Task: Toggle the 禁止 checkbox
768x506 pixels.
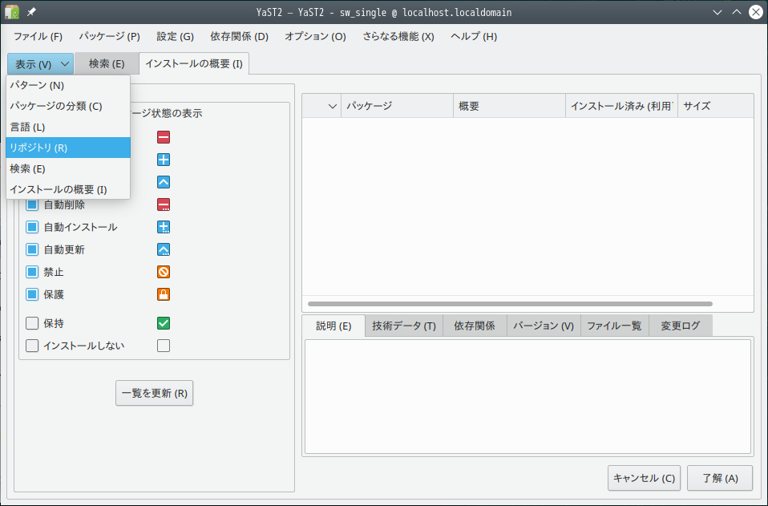Action: 32,272
